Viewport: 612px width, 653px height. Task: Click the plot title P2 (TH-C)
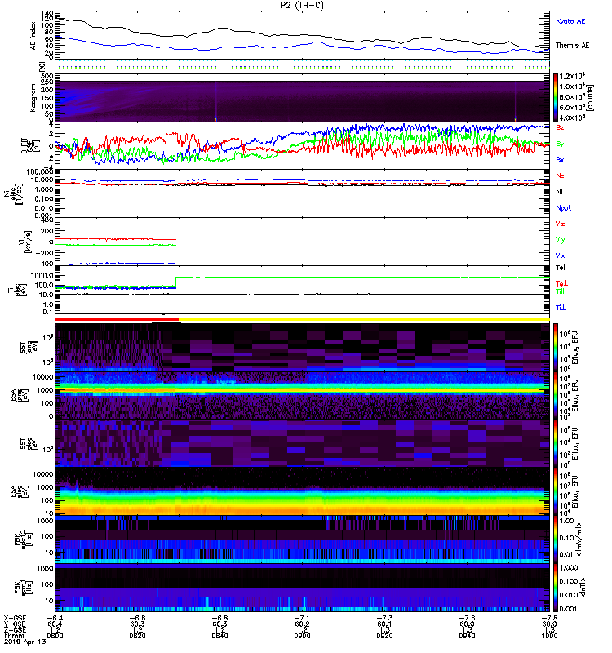pos(302,5)
